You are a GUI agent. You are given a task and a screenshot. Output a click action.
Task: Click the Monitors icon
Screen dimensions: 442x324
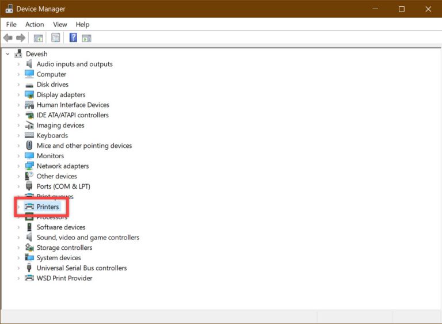pyautogui.click(x=29, y=155)
